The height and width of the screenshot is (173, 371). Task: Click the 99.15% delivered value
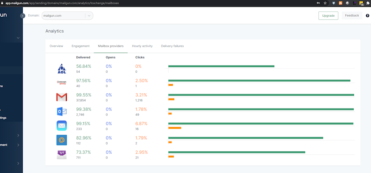coord(84,124)
